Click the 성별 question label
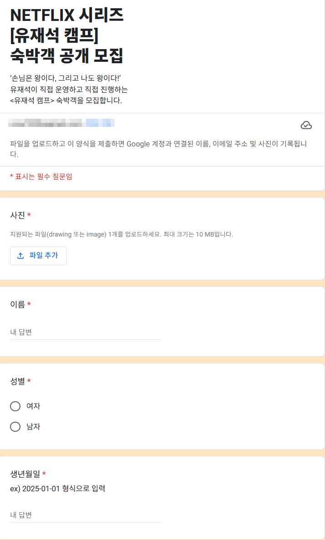325x540 pixels. click(x=18, y=382)
